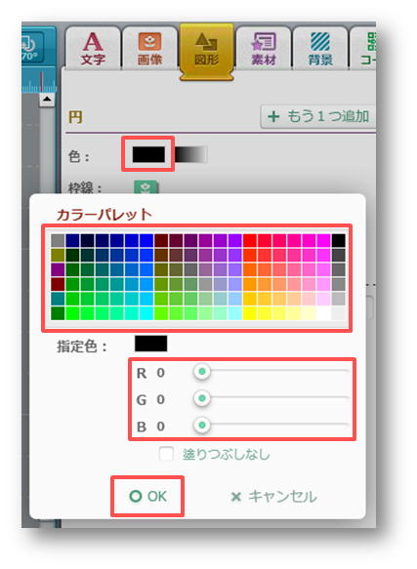This screenshot has width=417, height=569.
Task: Click the scroll up arrow button
Action: click(47, 100)
